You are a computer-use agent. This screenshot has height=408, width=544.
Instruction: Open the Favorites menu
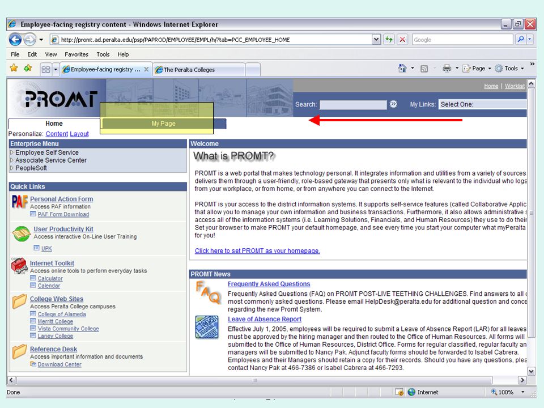pyautogui.click(x=76, y=54)
